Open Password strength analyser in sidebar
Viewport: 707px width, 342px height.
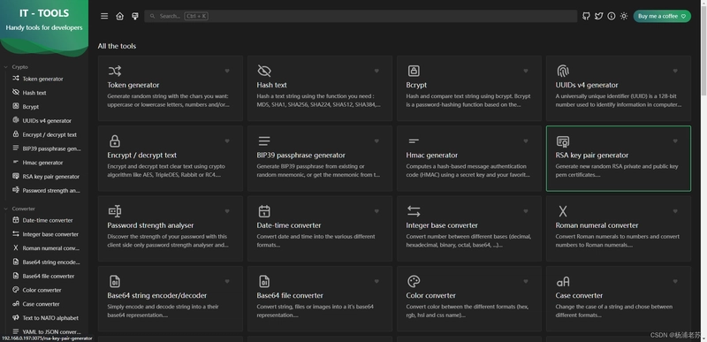click(51, 191)
